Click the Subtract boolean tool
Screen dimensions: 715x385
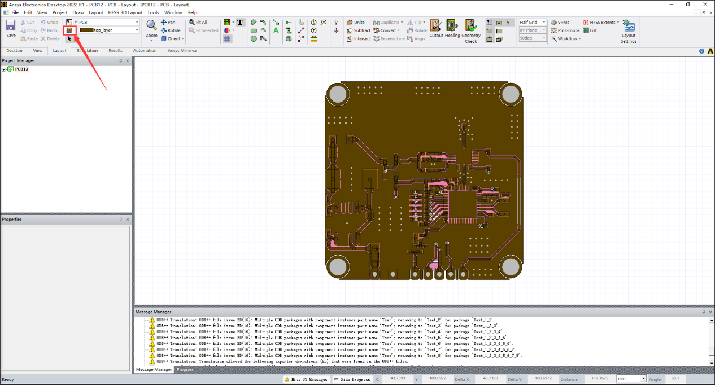point(359,30)
